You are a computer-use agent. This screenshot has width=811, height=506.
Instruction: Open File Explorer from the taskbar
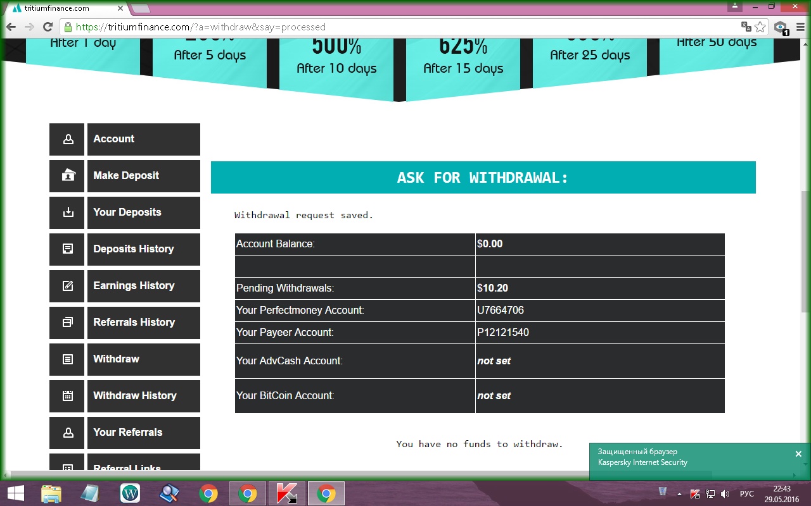51,493
